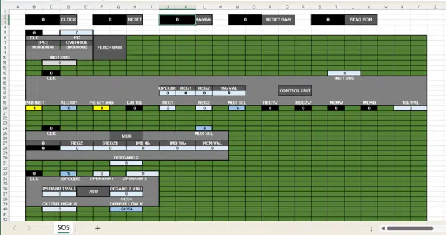Click the MANUAL button

(x=204, y=19)
